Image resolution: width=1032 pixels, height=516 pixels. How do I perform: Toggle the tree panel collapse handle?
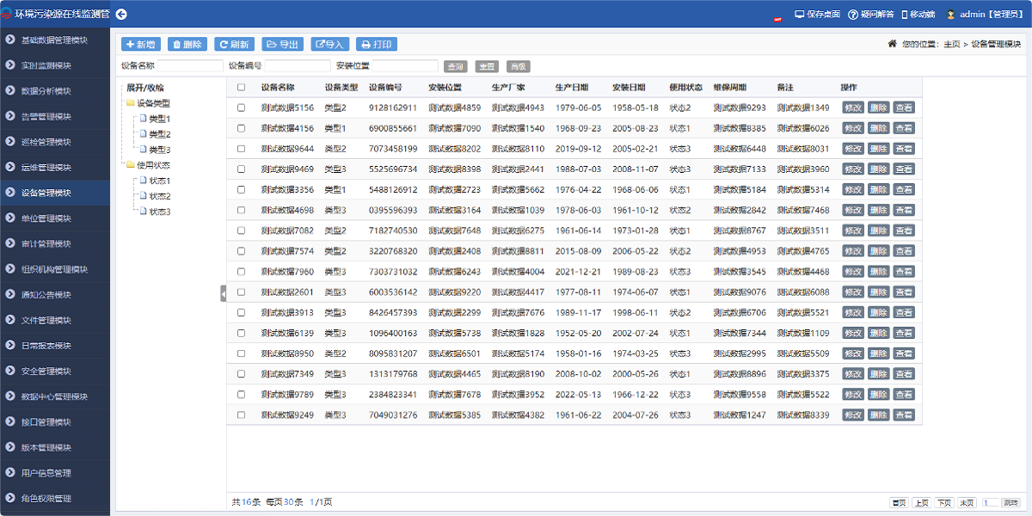(223, 294)
